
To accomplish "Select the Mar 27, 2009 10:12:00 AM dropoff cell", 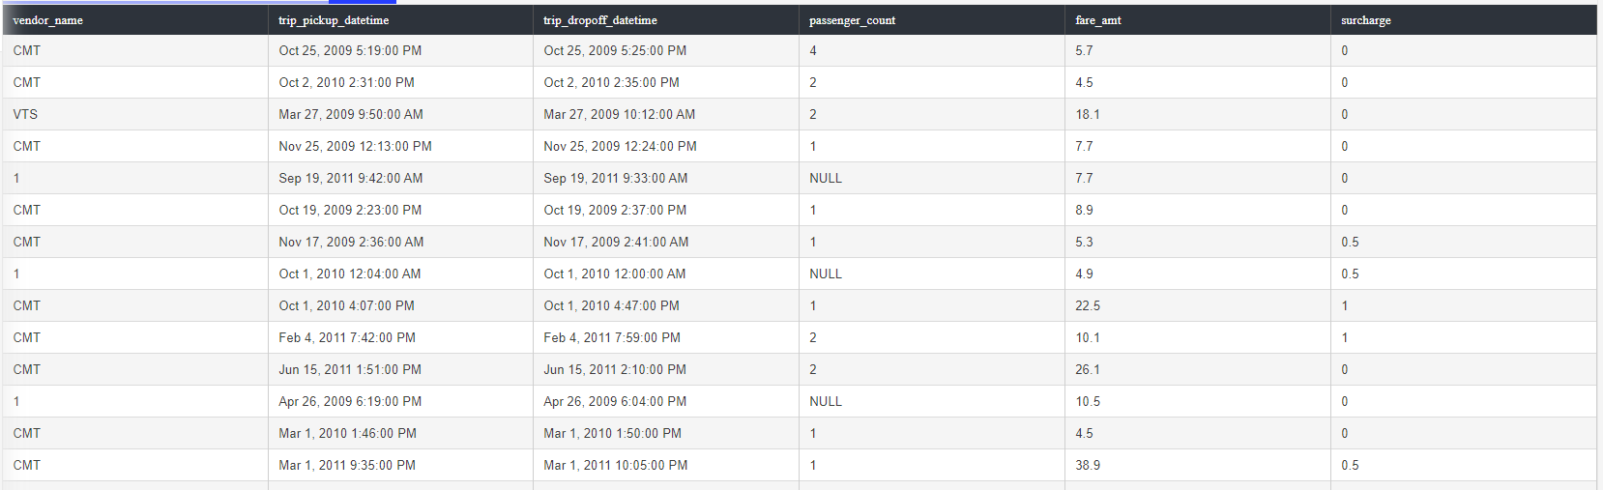I will pyautogui.click(x=666, y=114).
